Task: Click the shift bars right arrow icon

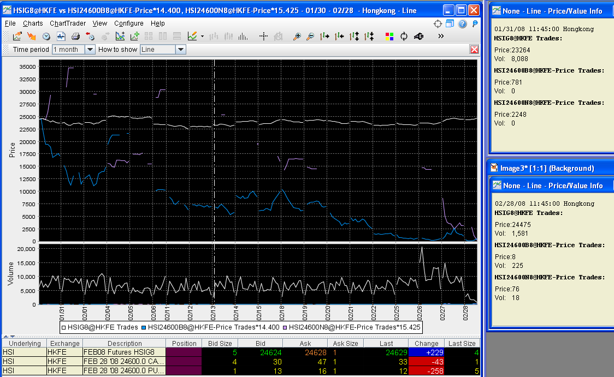Action: [324, 37]
